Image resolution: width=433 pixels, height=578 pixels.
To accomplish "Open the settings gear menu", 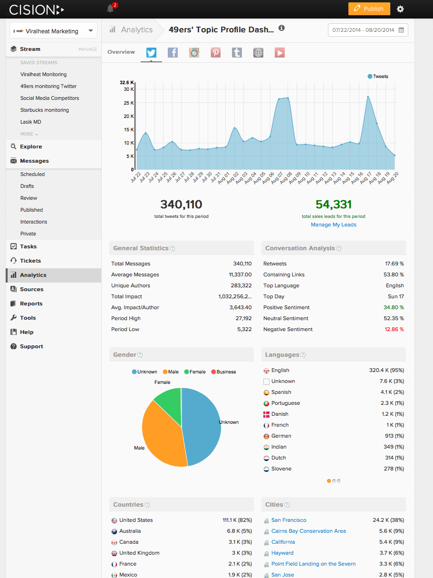I will pos(400,9).
